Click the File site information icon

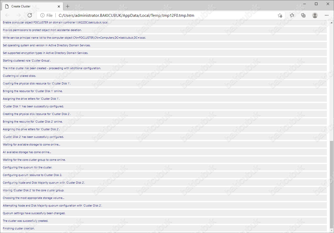pos(42,16)
